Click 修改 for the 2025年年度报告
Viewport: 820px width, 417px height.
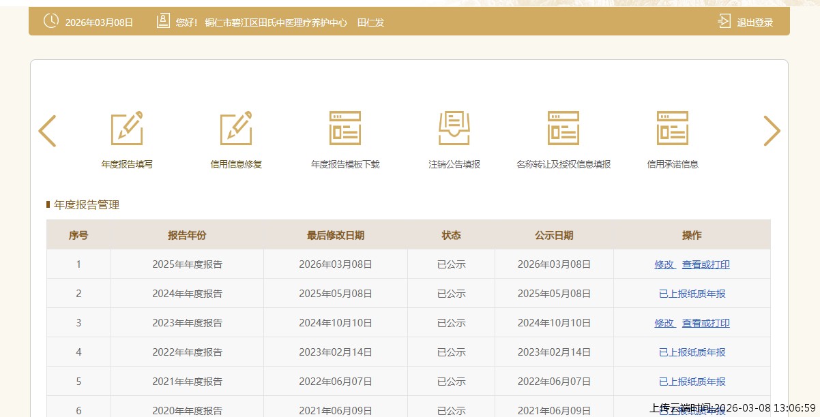[x=664, y=264]
